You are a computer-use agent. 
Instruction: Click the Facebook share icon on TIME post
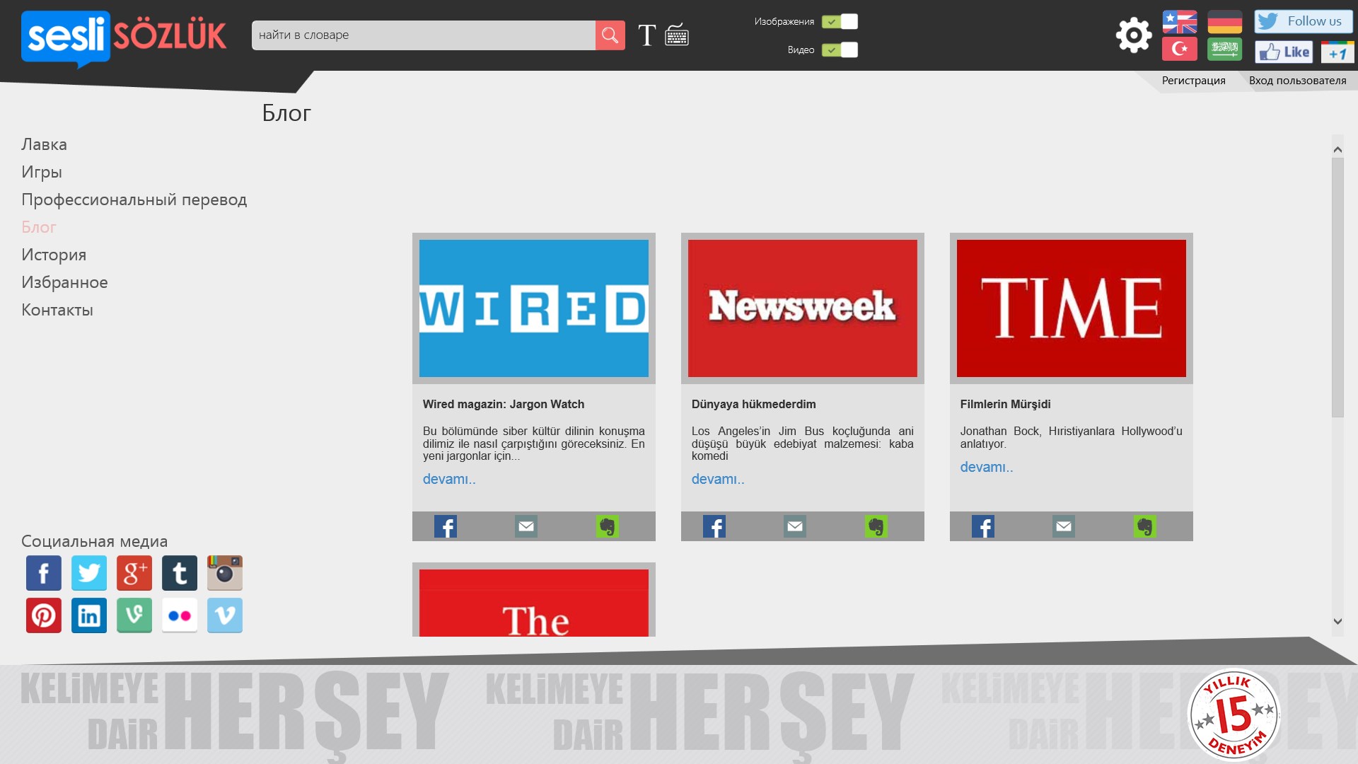pos(983,526)
